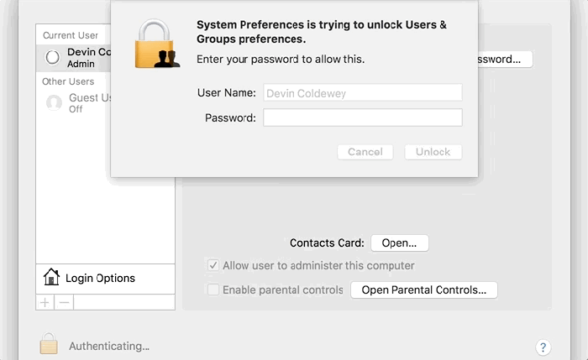Click the Other Users section header
This screenshot has height=360, width=588.
coord(68,81)
